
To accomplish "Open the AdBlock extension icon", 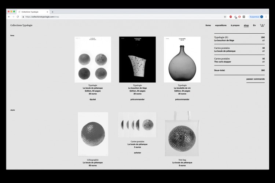I will (x=231, y=17).
